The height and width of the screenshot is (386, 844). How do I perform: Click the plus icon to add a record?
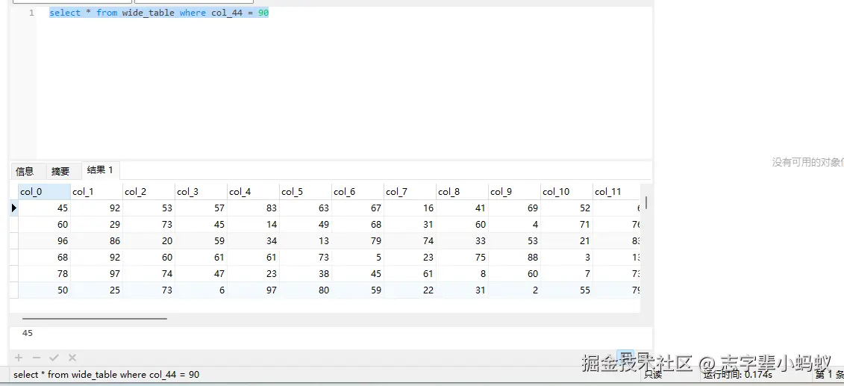point(19,358)
